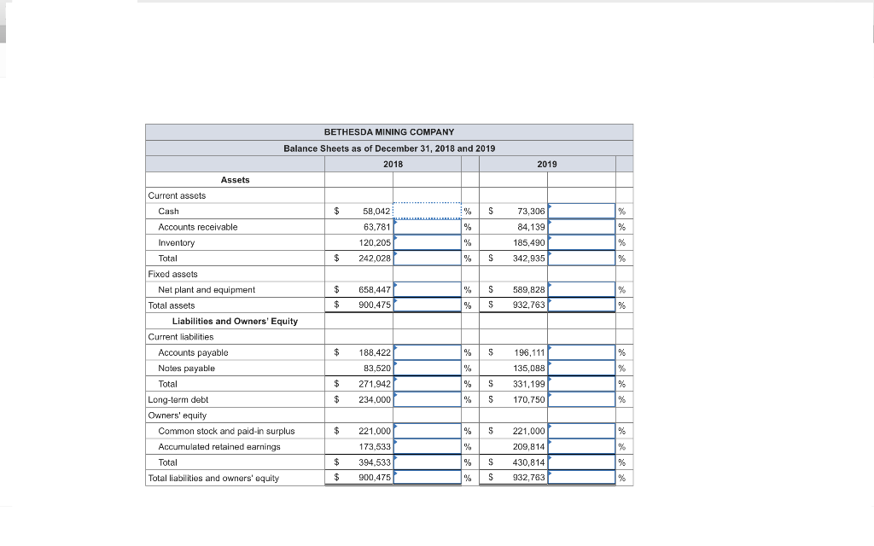Click the 2018 Cash percentage input field
The width and height of the screenshot is (874, 546).
pyautogui.click(x=428, y=212)
